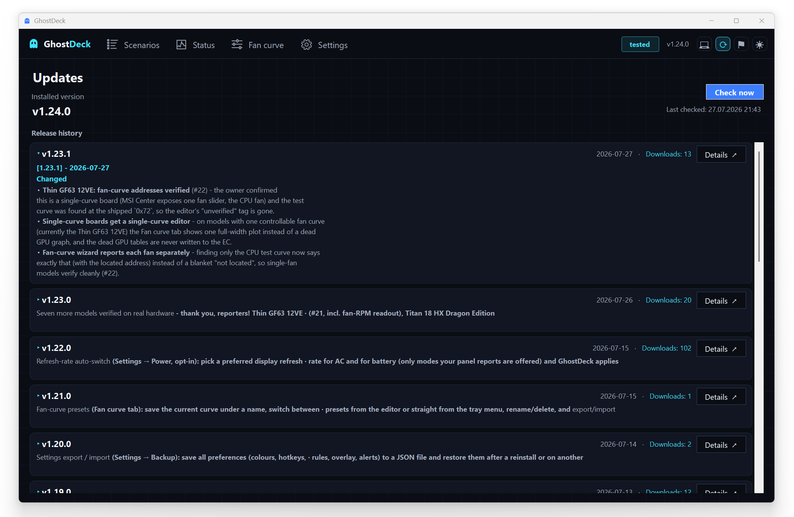Click the Changed section heading
Screen dimensions: 794x517
click(51, 179)
